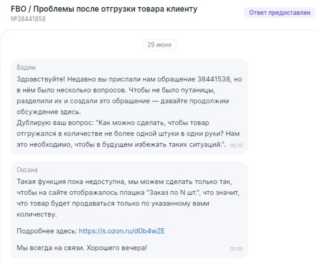This screenshot has width=317, height=264.
Task: Click request number 38441538 in Vadim's message
Action: click(x=214, y=79)
